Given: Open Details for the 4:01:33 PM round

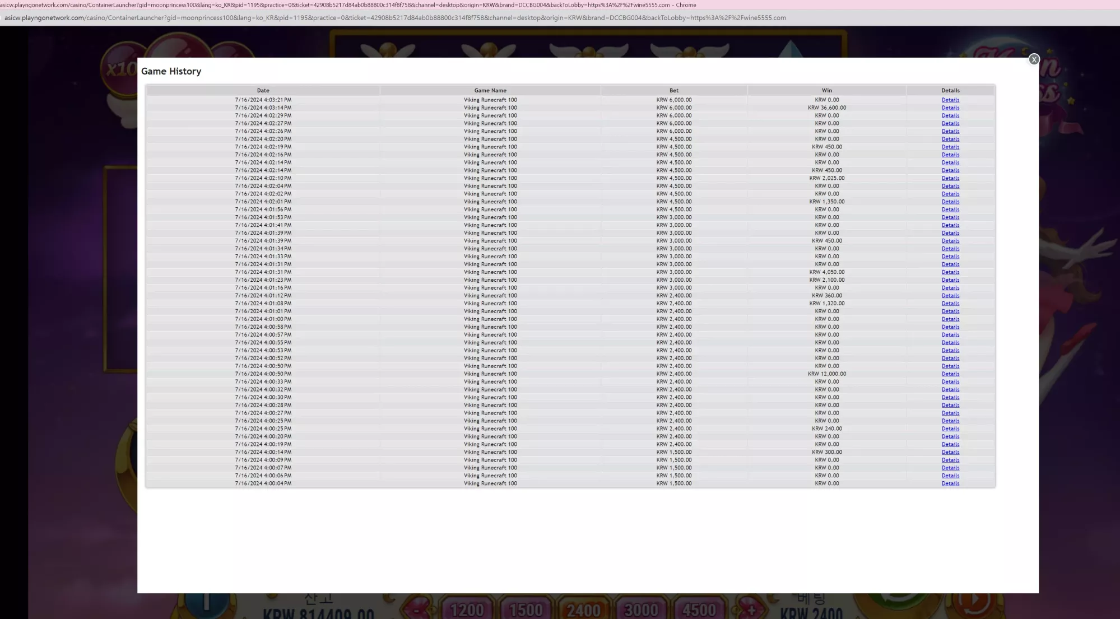Looking at the screenshot, I should point(950,257).
